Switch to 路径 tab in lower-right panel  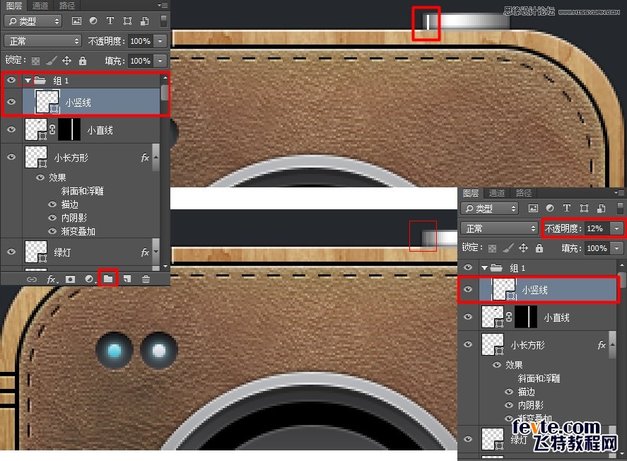[523, 193]
